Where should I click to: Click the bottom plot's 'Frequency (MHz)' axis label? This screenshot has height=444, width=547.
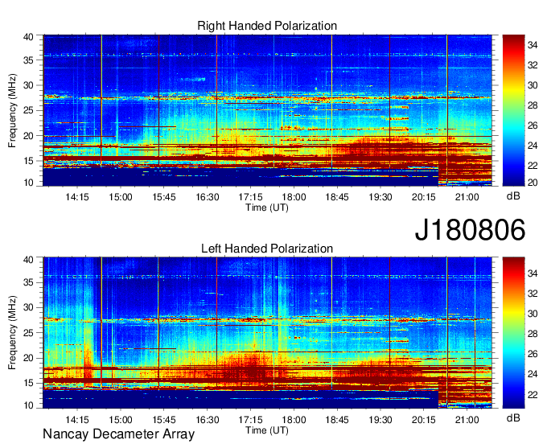point(12,333)
